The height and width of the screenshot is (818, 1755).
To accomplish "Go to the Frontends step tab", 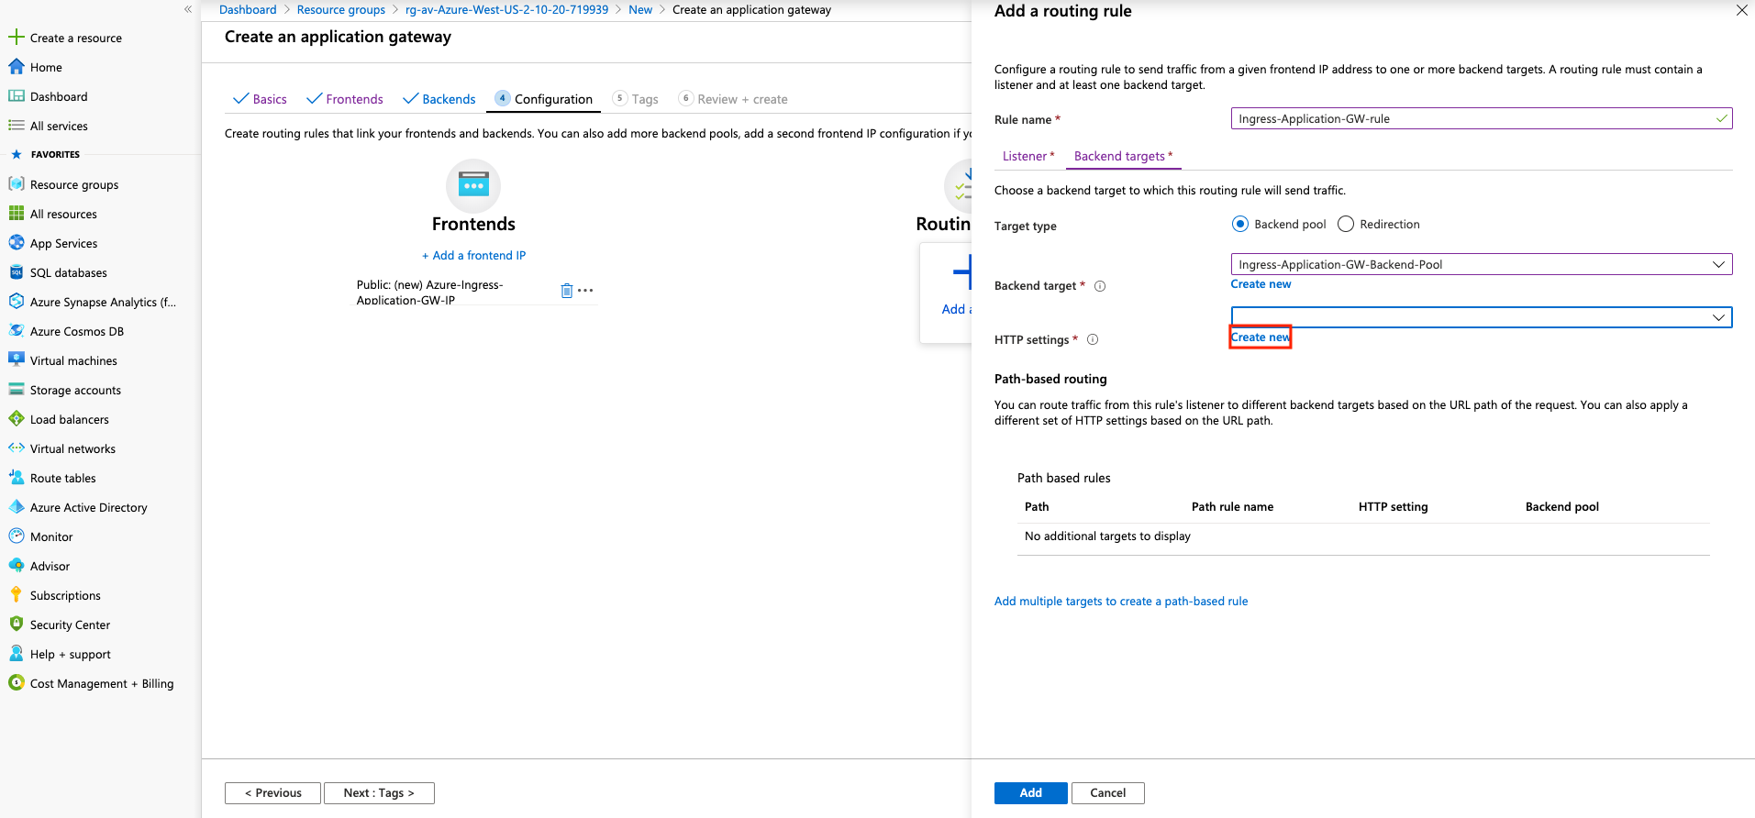I will [x=345, y=99].
